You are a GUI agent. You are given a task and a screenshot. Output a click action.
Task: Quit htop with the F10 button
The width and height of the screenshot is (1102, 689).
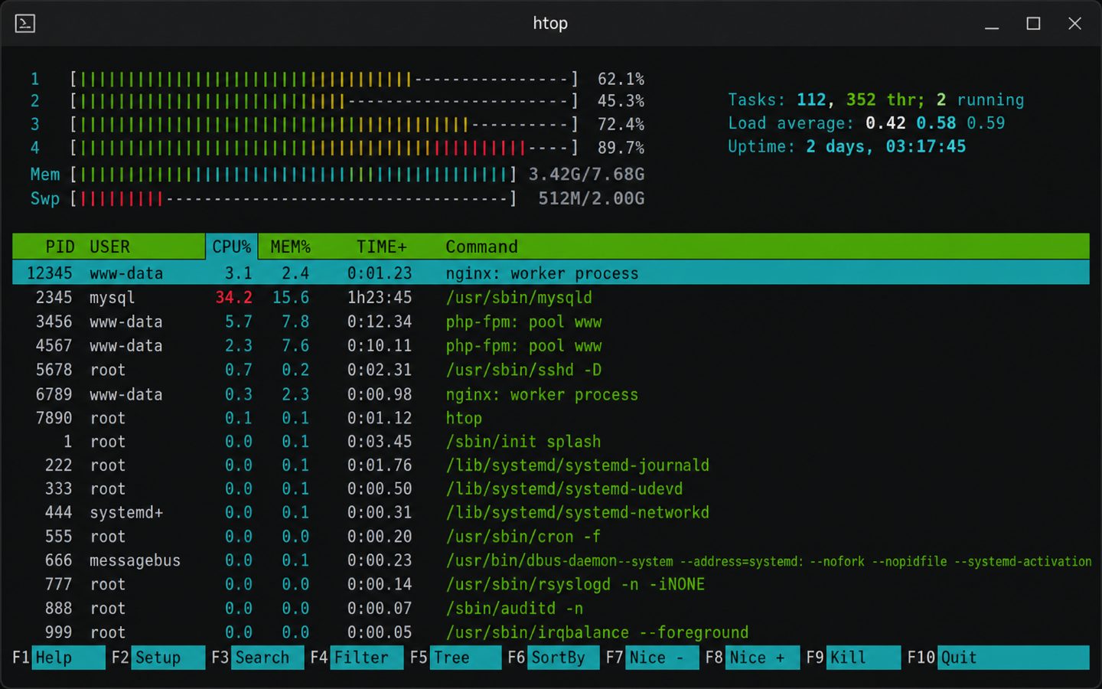pyautogui.click(x=998, y=658)
